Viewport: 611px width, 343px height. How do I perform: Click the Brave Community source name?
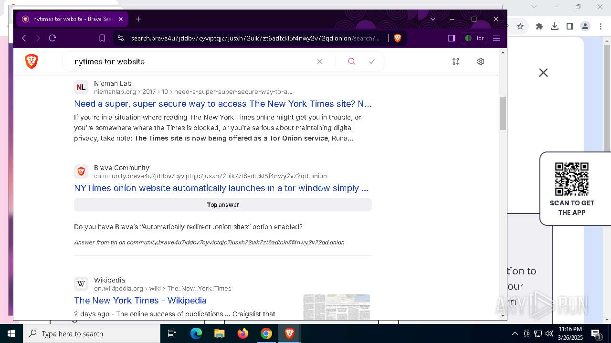tap(122, 168)
